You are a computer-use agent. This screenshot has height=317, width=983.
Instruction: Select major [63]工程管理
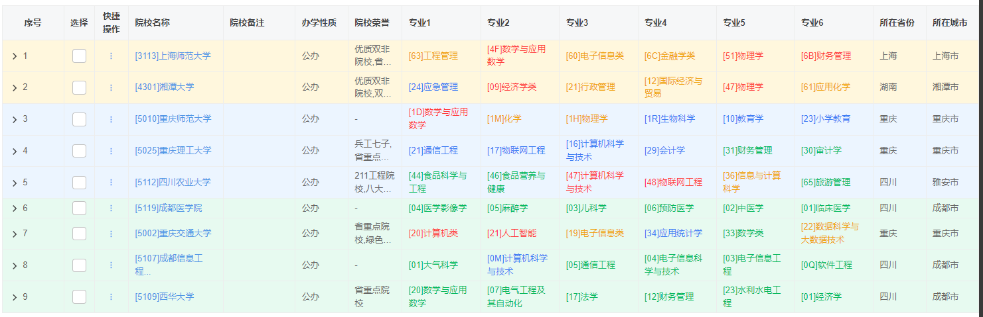pyautogui.click(x=433, y=56)
